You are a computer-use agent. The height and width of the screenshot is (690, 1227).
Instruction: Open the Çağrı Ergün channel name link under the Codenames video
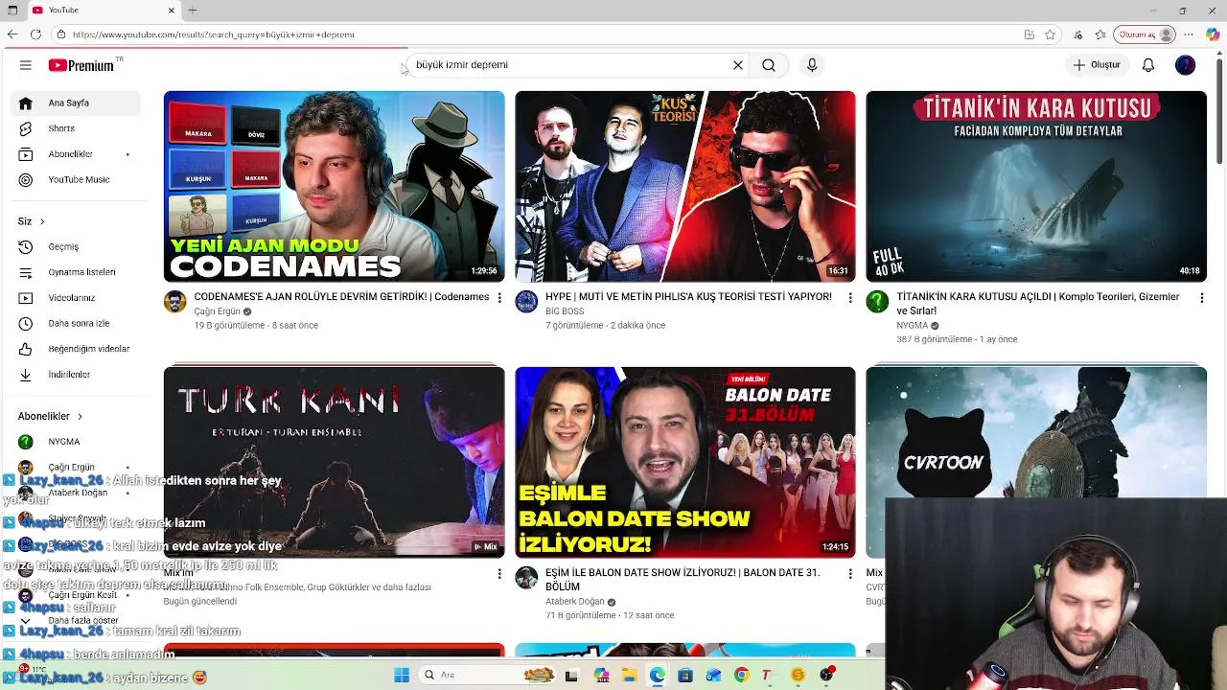pyautogui.click(x=217, y=311)
